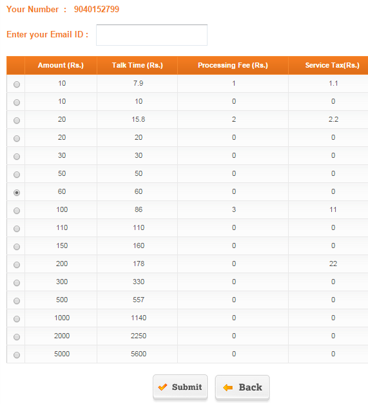
Task: Click the Talk Time (Rs.) column header
Action: click(x=137, y=65)
